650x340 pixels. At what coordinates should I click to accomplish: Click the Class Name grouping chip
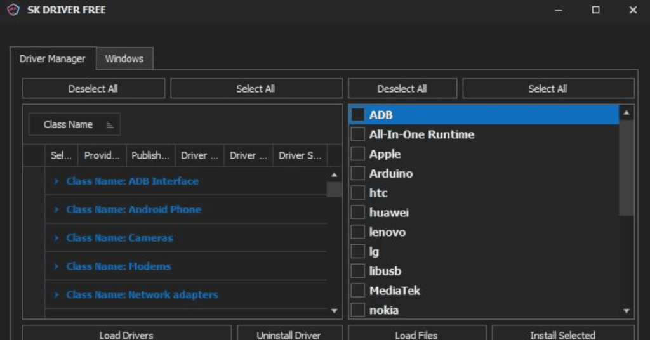coord(75,124)
